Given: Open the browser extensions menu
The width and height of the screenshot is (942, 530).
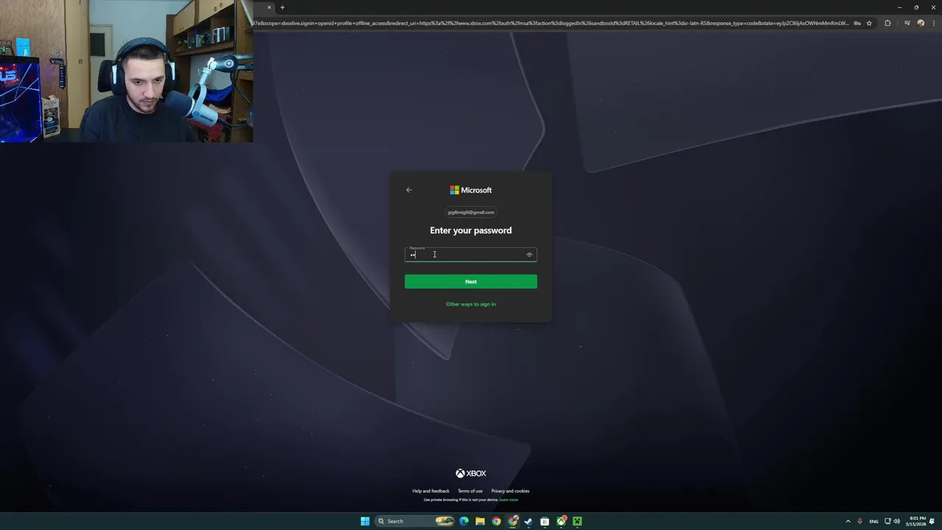Looking at the screenshot, I should tap(888, 23).
